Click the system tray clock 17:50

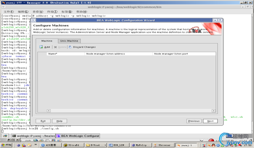click(x=248, y=145)
